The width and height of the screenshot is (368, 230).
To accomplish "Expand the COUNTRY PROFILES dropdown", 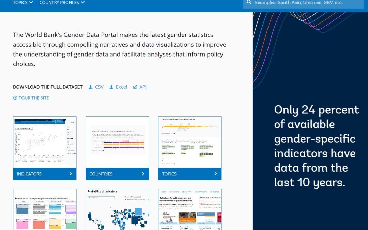I will tap(62, 3).
